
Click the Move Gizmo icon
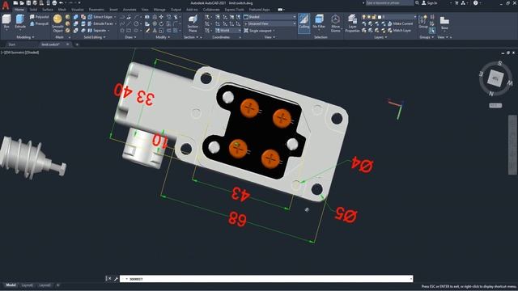(335, 23)
